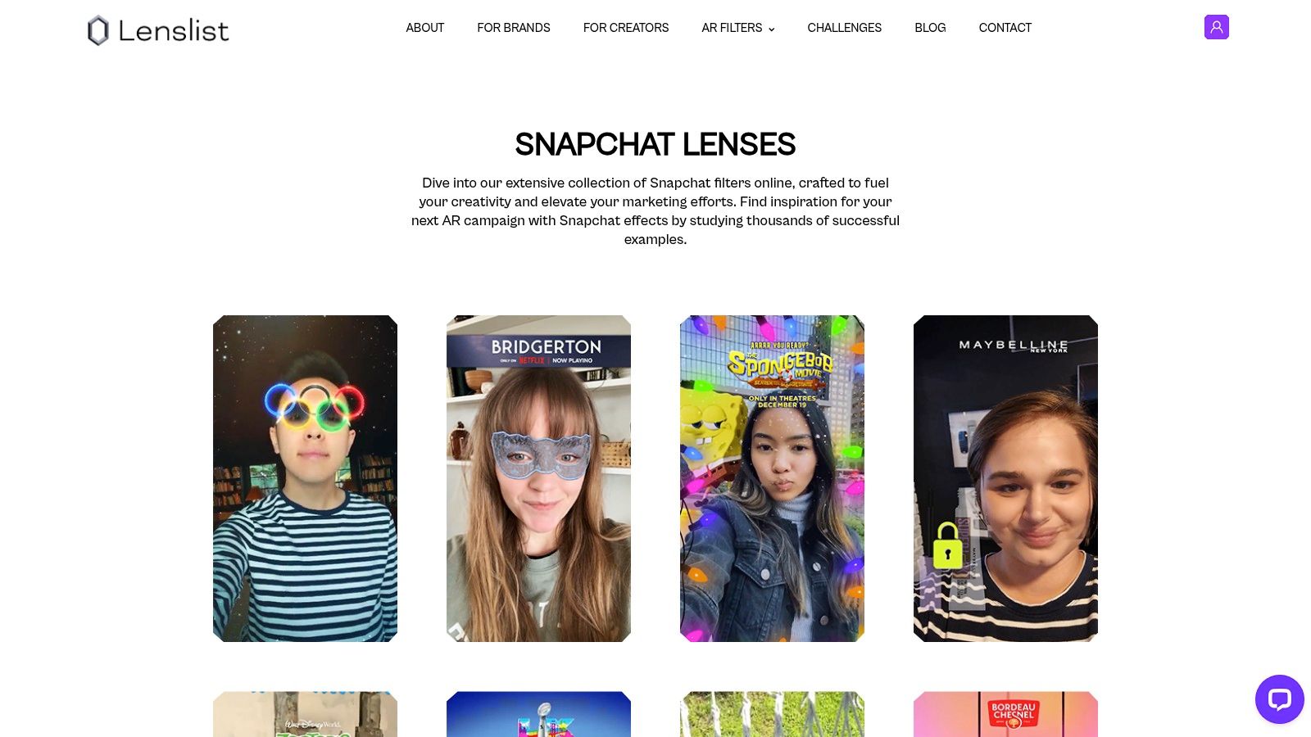Open the Walt Disney World lens thumbnail
Viewport: 1311px width, 737px height.
[305, 714]
